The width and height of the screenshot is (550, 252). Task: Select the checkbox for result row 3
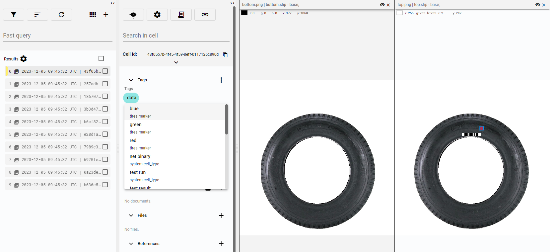point(105,109)
